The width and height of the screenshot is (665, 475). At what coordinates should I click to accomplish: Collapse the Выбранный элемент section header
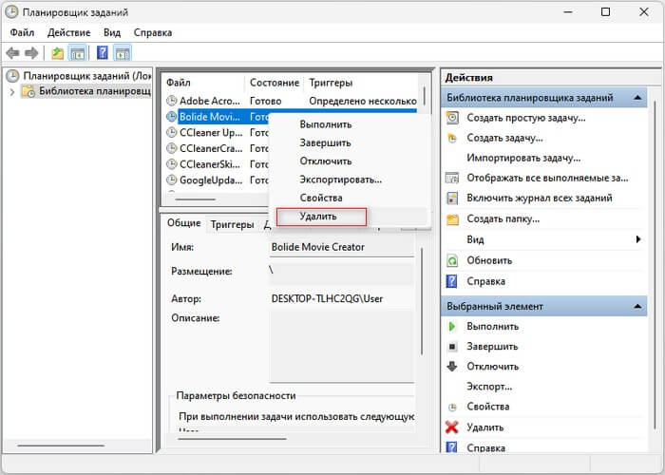coord(637,307)
